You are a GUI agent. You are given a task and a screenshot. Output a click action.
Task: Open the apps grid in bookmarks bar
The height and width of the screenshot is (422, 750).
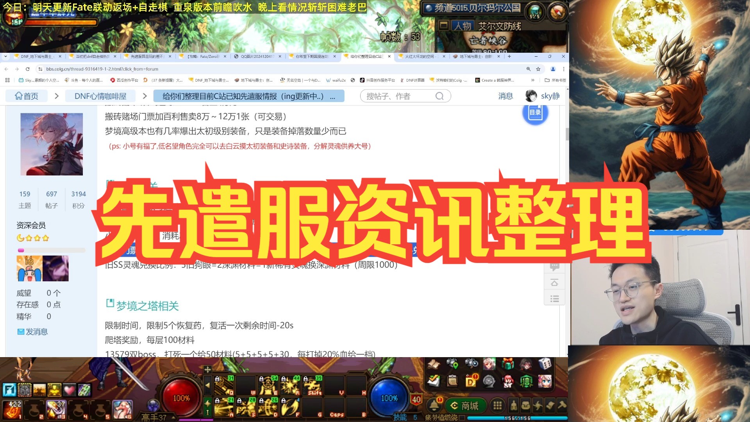7,80
